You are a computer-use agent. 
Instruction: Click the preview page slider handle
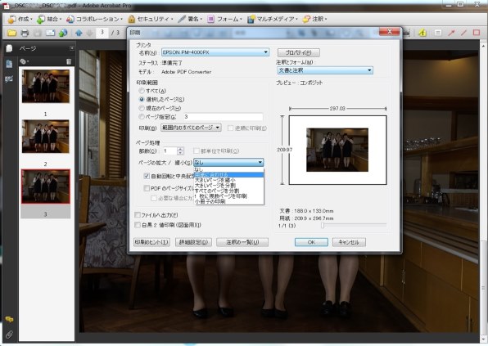pos(323,225)
